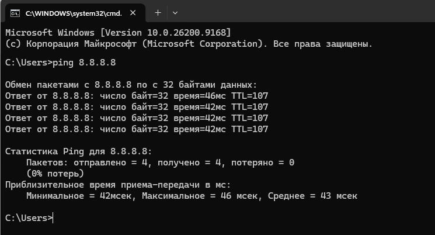Click the '(0% потерь)' text
The width and height of the screenshot is (435, 235).
[55, 174]
